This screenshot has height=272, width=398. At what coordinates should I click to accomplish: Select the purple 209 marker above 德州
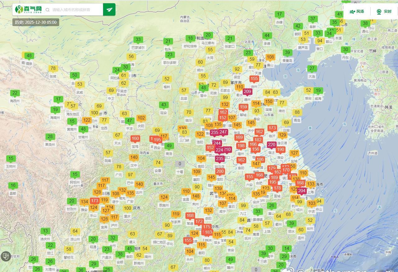pos(248,92)
